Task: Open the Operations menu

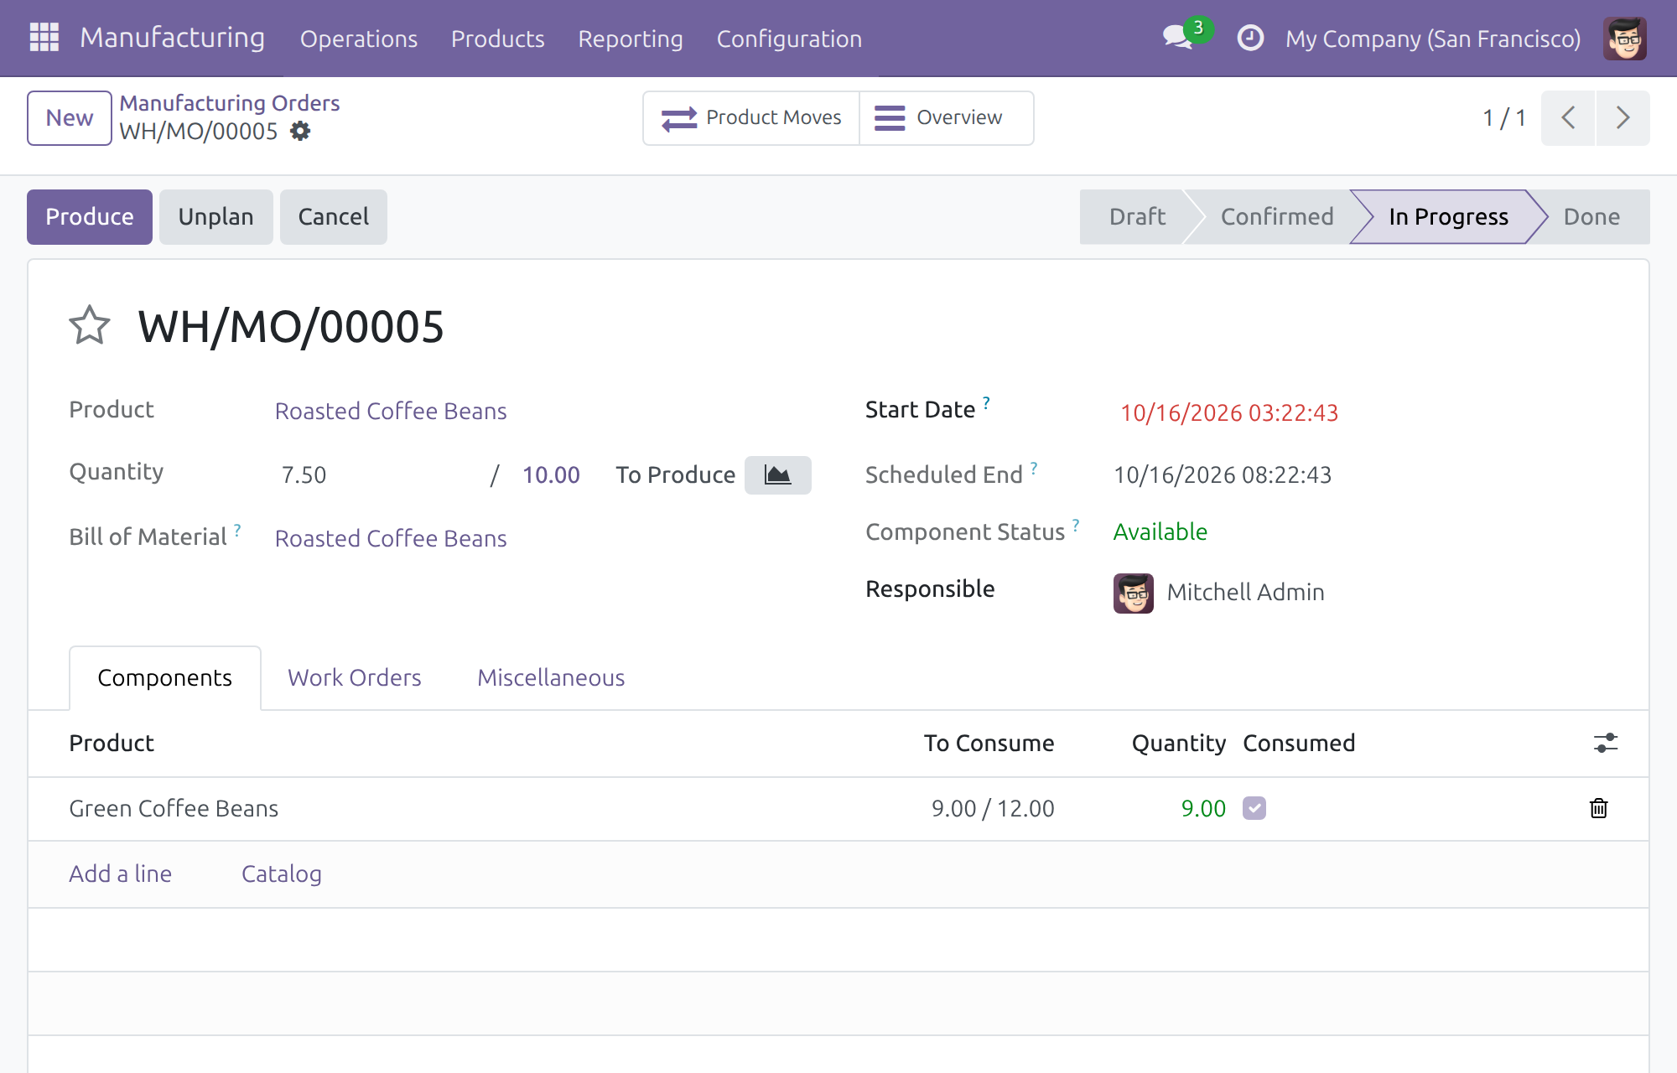Action: point(359,39)
